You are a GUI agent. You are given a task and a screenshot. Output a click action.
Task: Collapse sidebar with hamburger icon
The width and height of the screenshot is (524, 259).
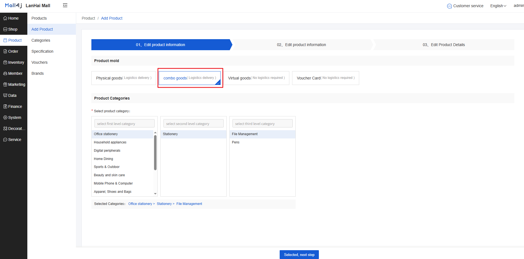click(65, 6)
